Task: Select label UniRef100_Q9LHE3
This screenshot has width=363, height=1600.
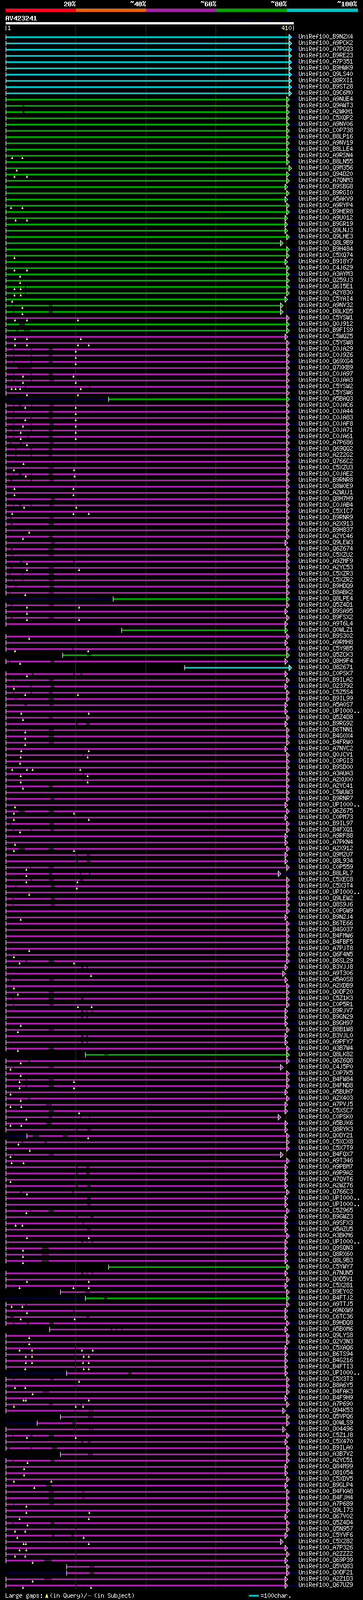Action: tap(326, 237)
